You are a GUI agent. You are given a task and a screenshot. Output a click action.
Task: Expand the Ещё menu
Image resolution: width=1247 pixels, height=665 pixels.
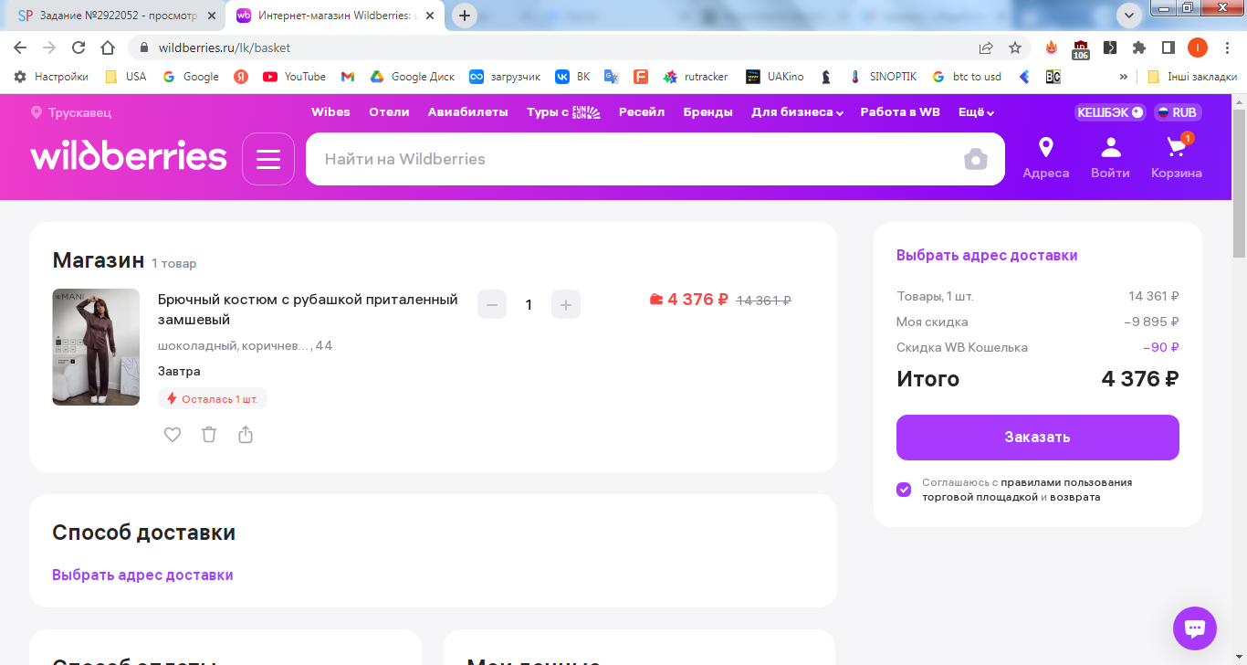click(x=976, y=112)
